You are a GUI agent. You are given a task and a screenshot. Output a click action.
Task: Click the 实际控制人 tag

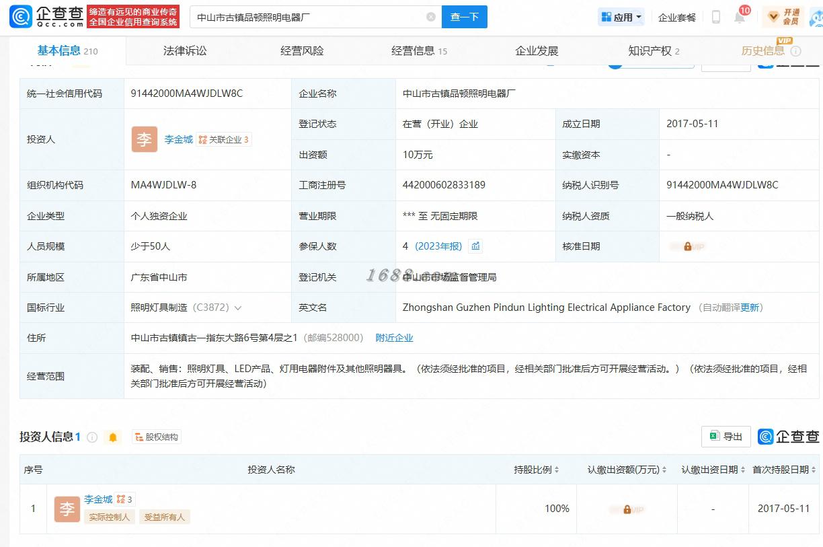coord(109,517)
